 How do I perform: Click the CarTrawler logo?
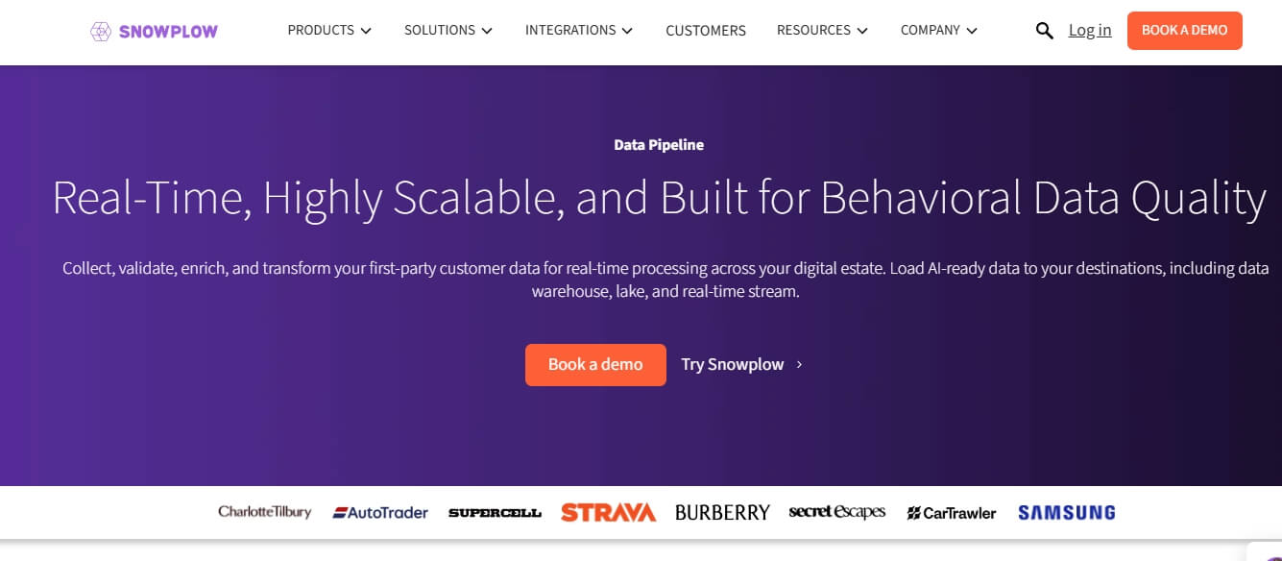coord(951,512)
